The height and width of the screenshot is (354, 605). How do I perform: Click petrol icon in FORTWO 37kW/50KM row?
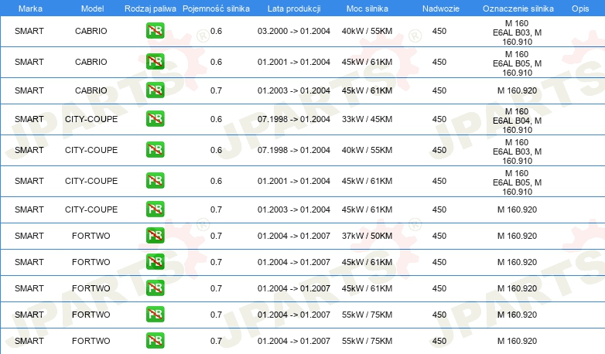pyautogui.click(x=155, y=235)
